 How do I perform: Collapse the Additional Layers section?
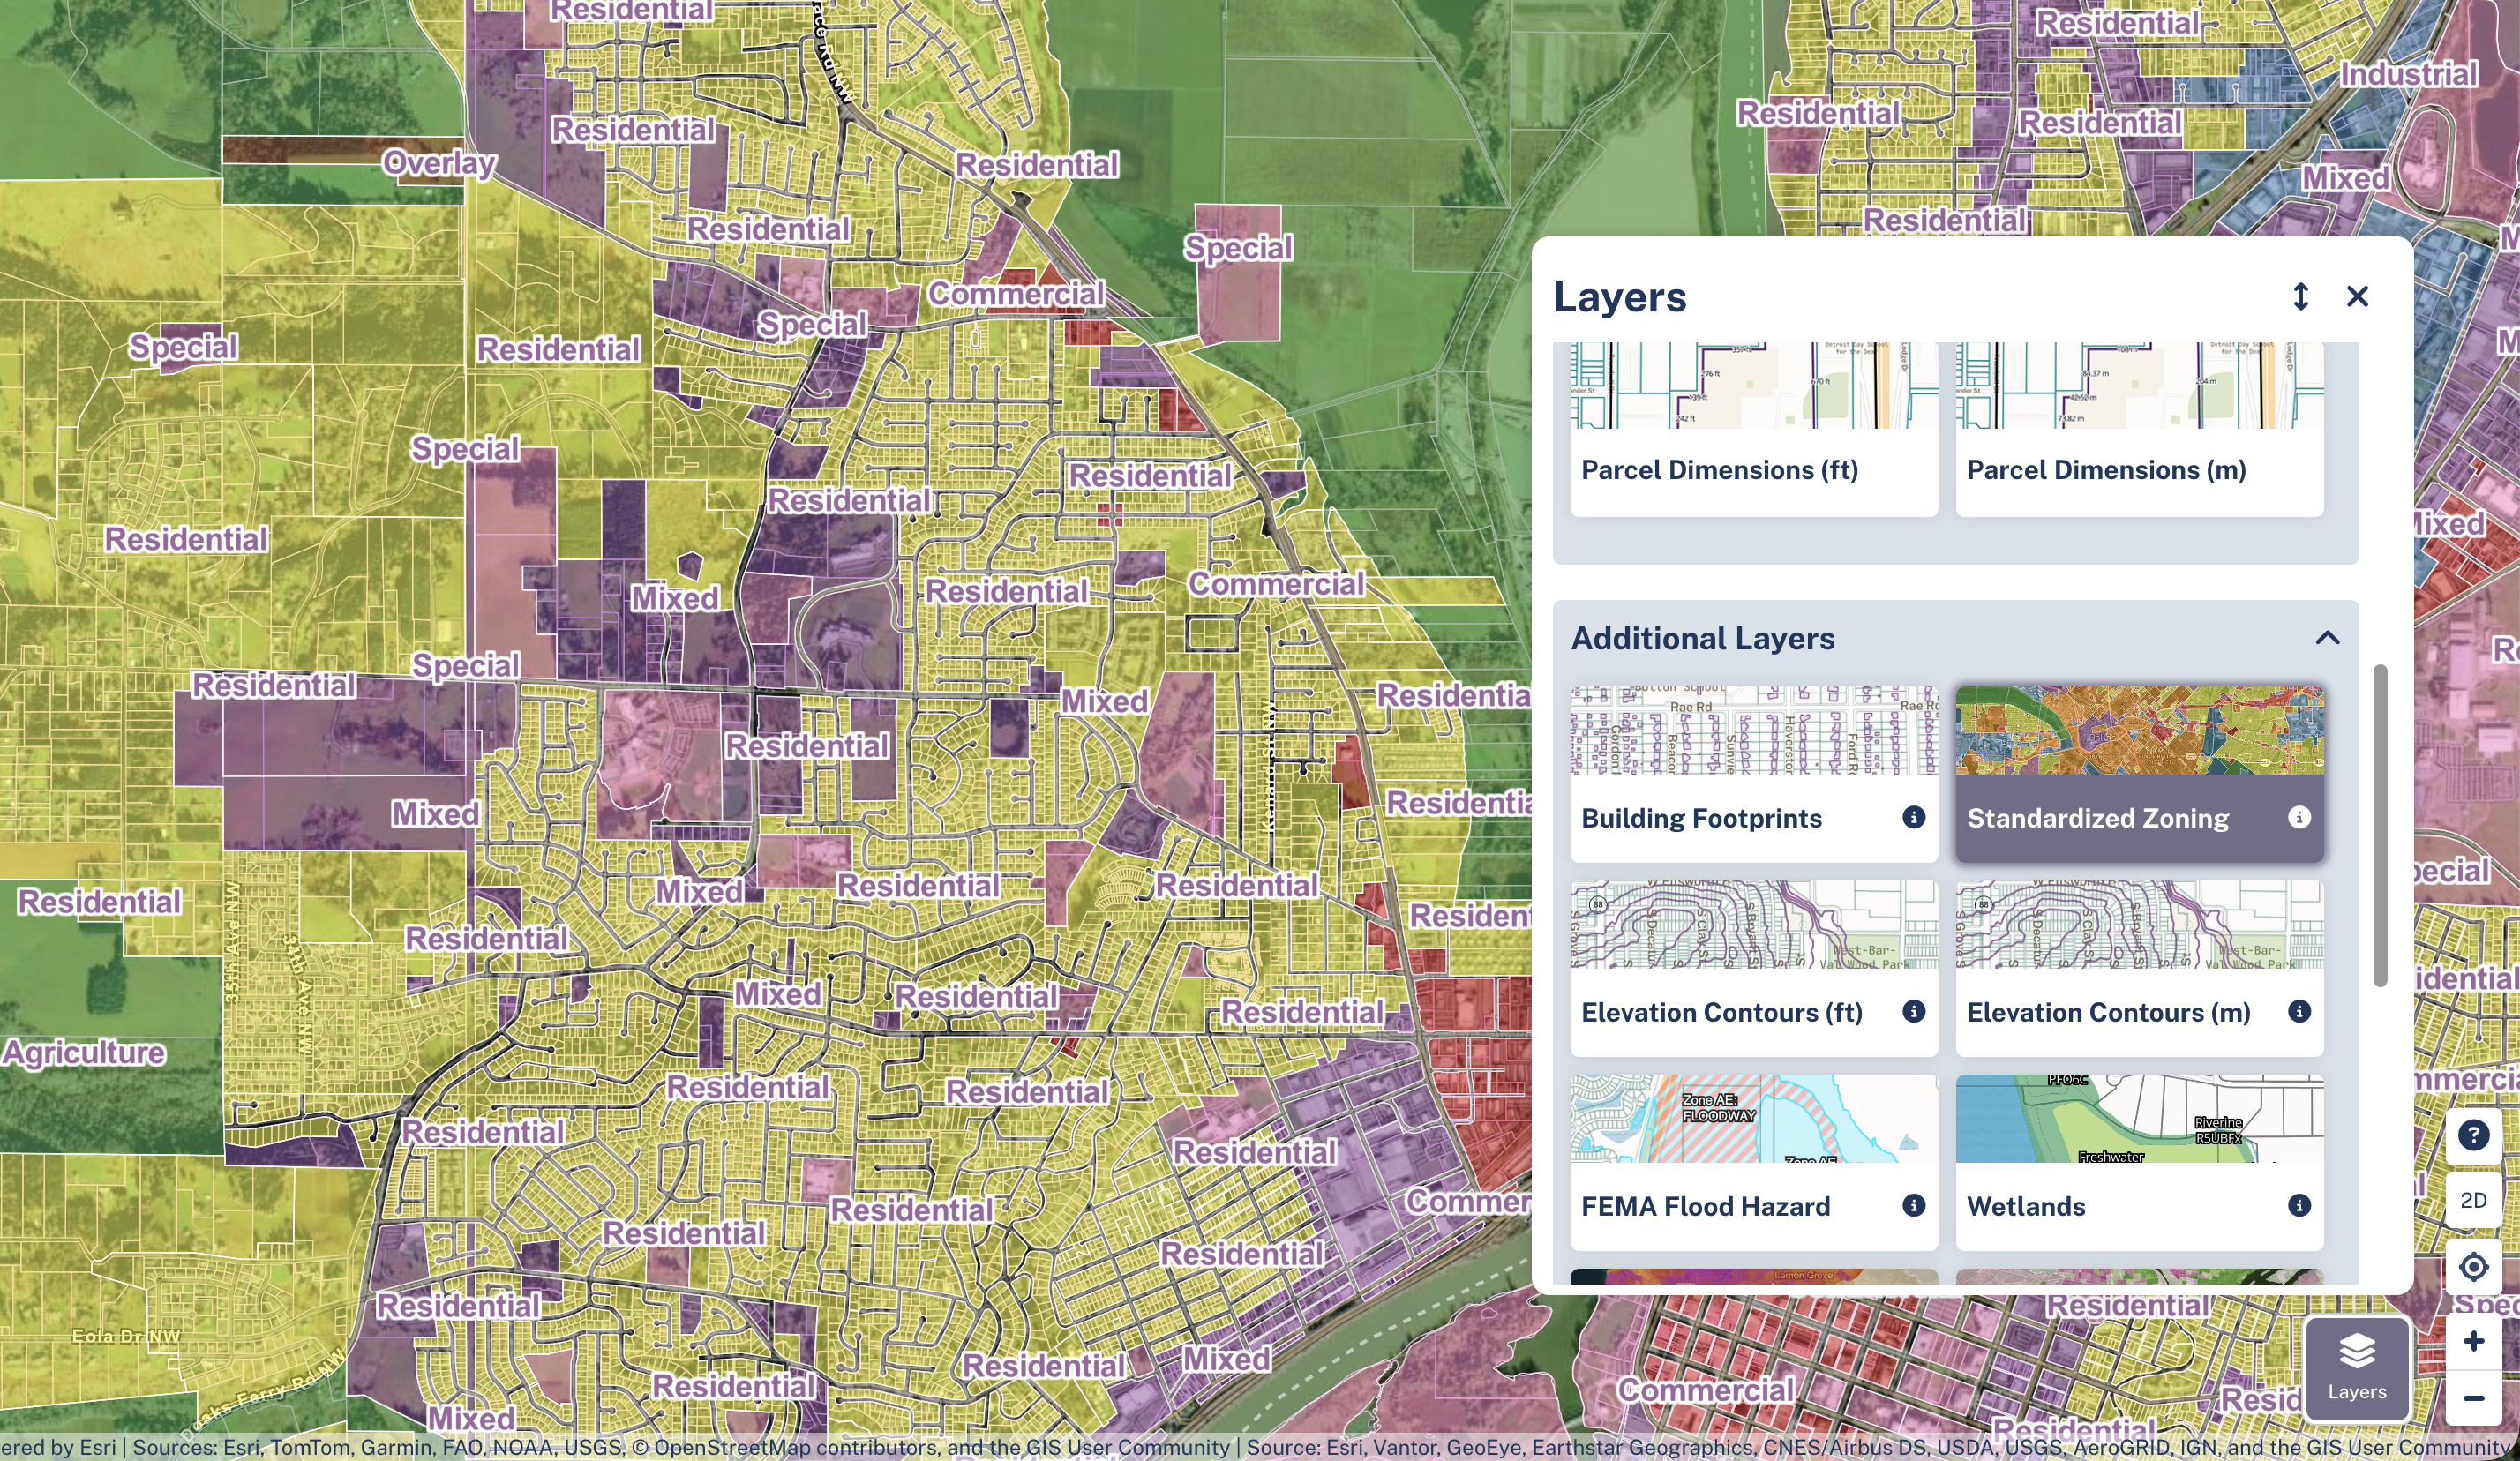tap(2327, 638)
